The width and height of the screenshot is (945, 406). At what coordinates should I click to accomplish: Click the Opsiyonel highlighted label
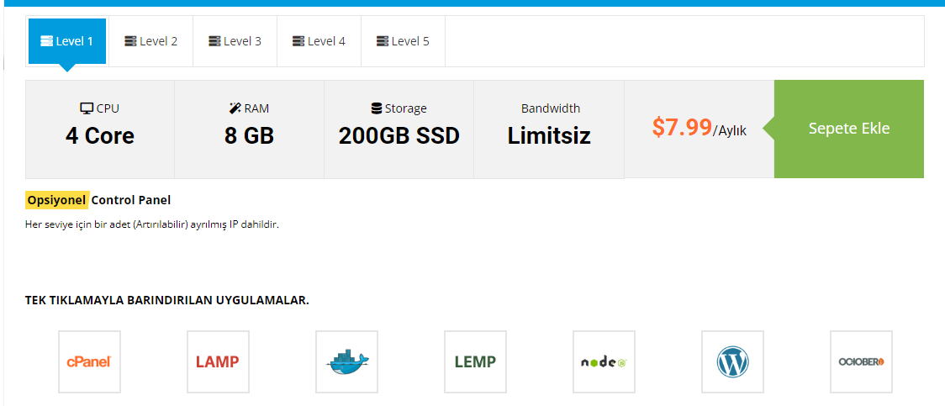[57, 200]
